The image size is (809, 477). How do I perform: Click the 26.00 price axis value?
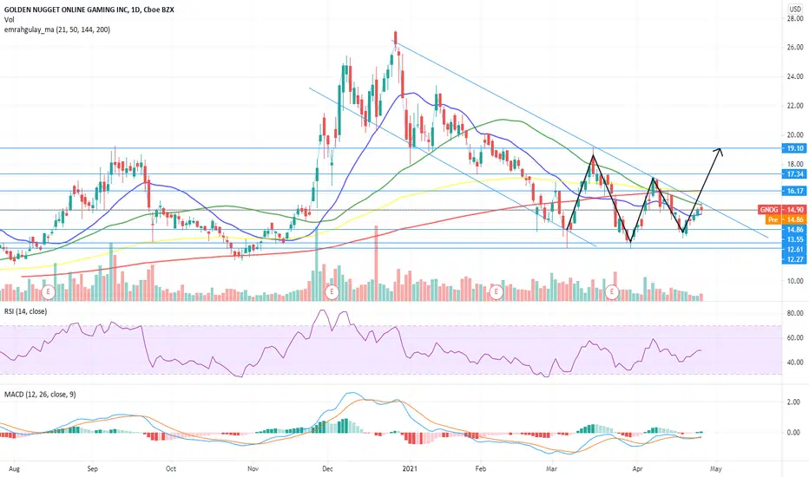[795, 48]
